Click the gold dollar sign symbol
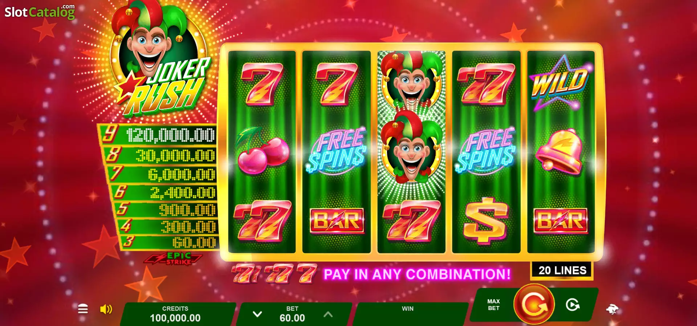 click(486, 220)
